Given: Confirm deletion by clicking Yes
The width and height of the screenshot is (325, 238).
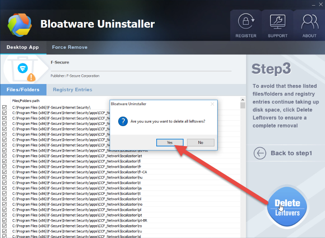Looking at the screenshot, I should click(x=170, y=142).
